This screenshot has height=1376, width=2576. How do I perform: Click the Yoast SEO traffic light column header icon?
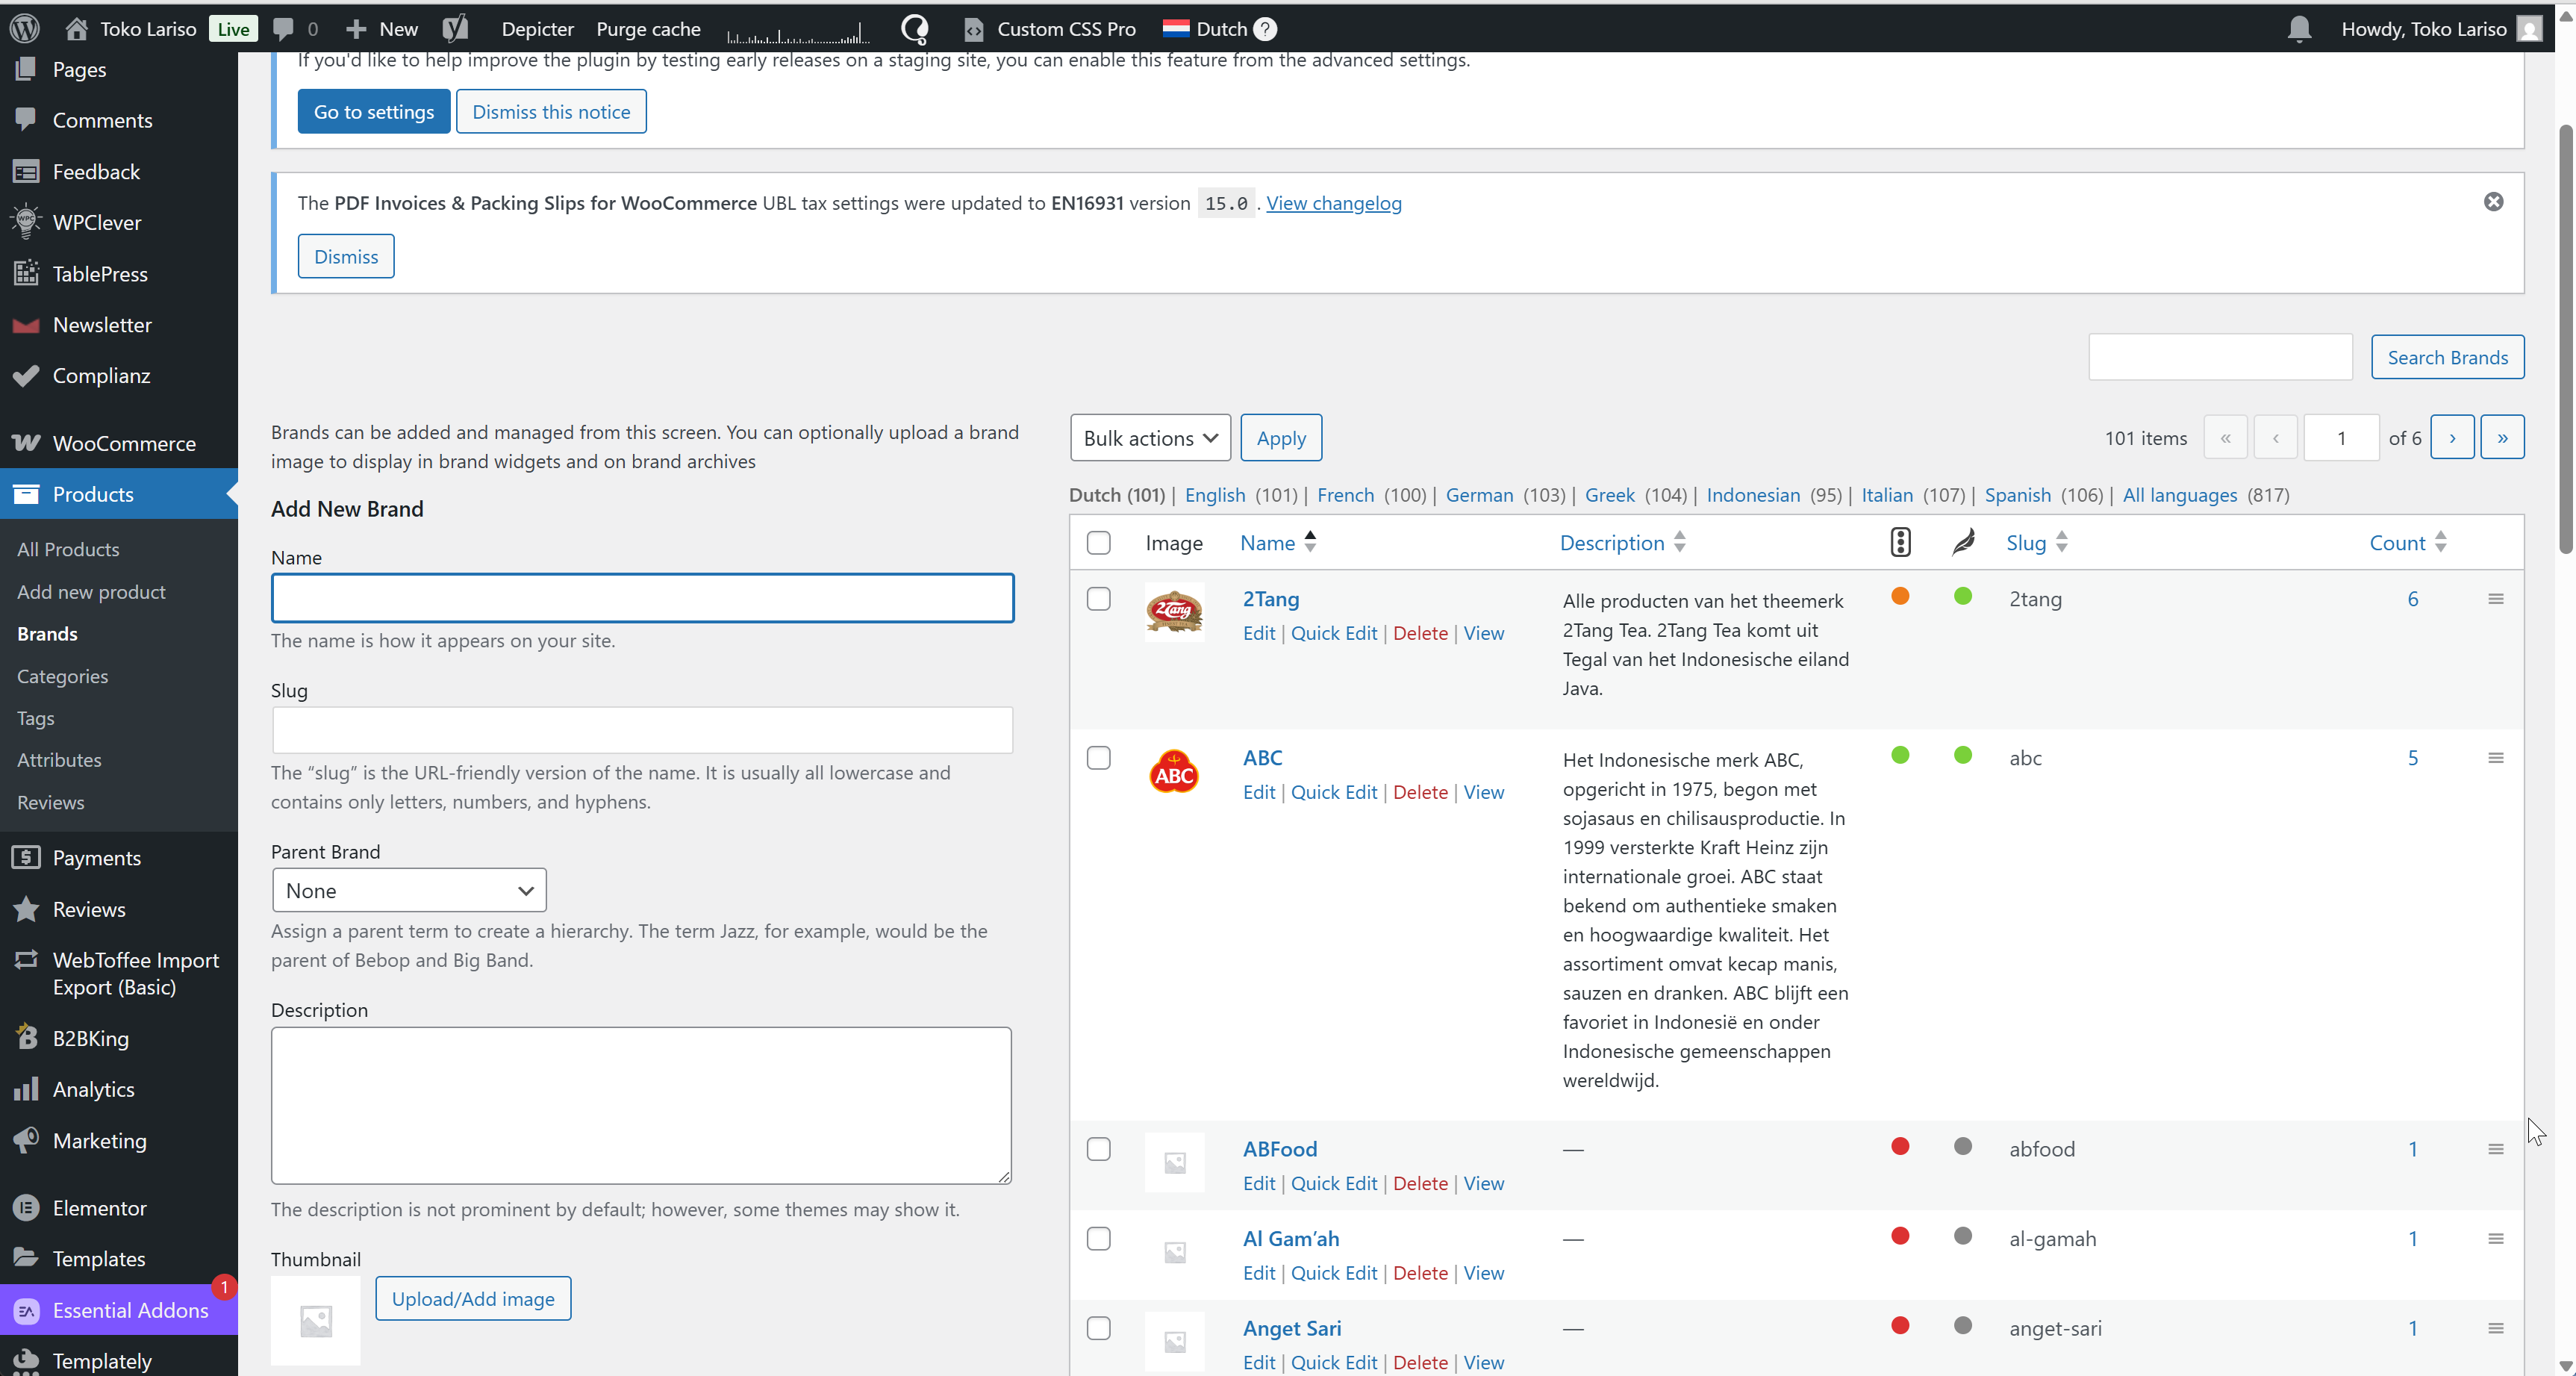[1901, 542]
